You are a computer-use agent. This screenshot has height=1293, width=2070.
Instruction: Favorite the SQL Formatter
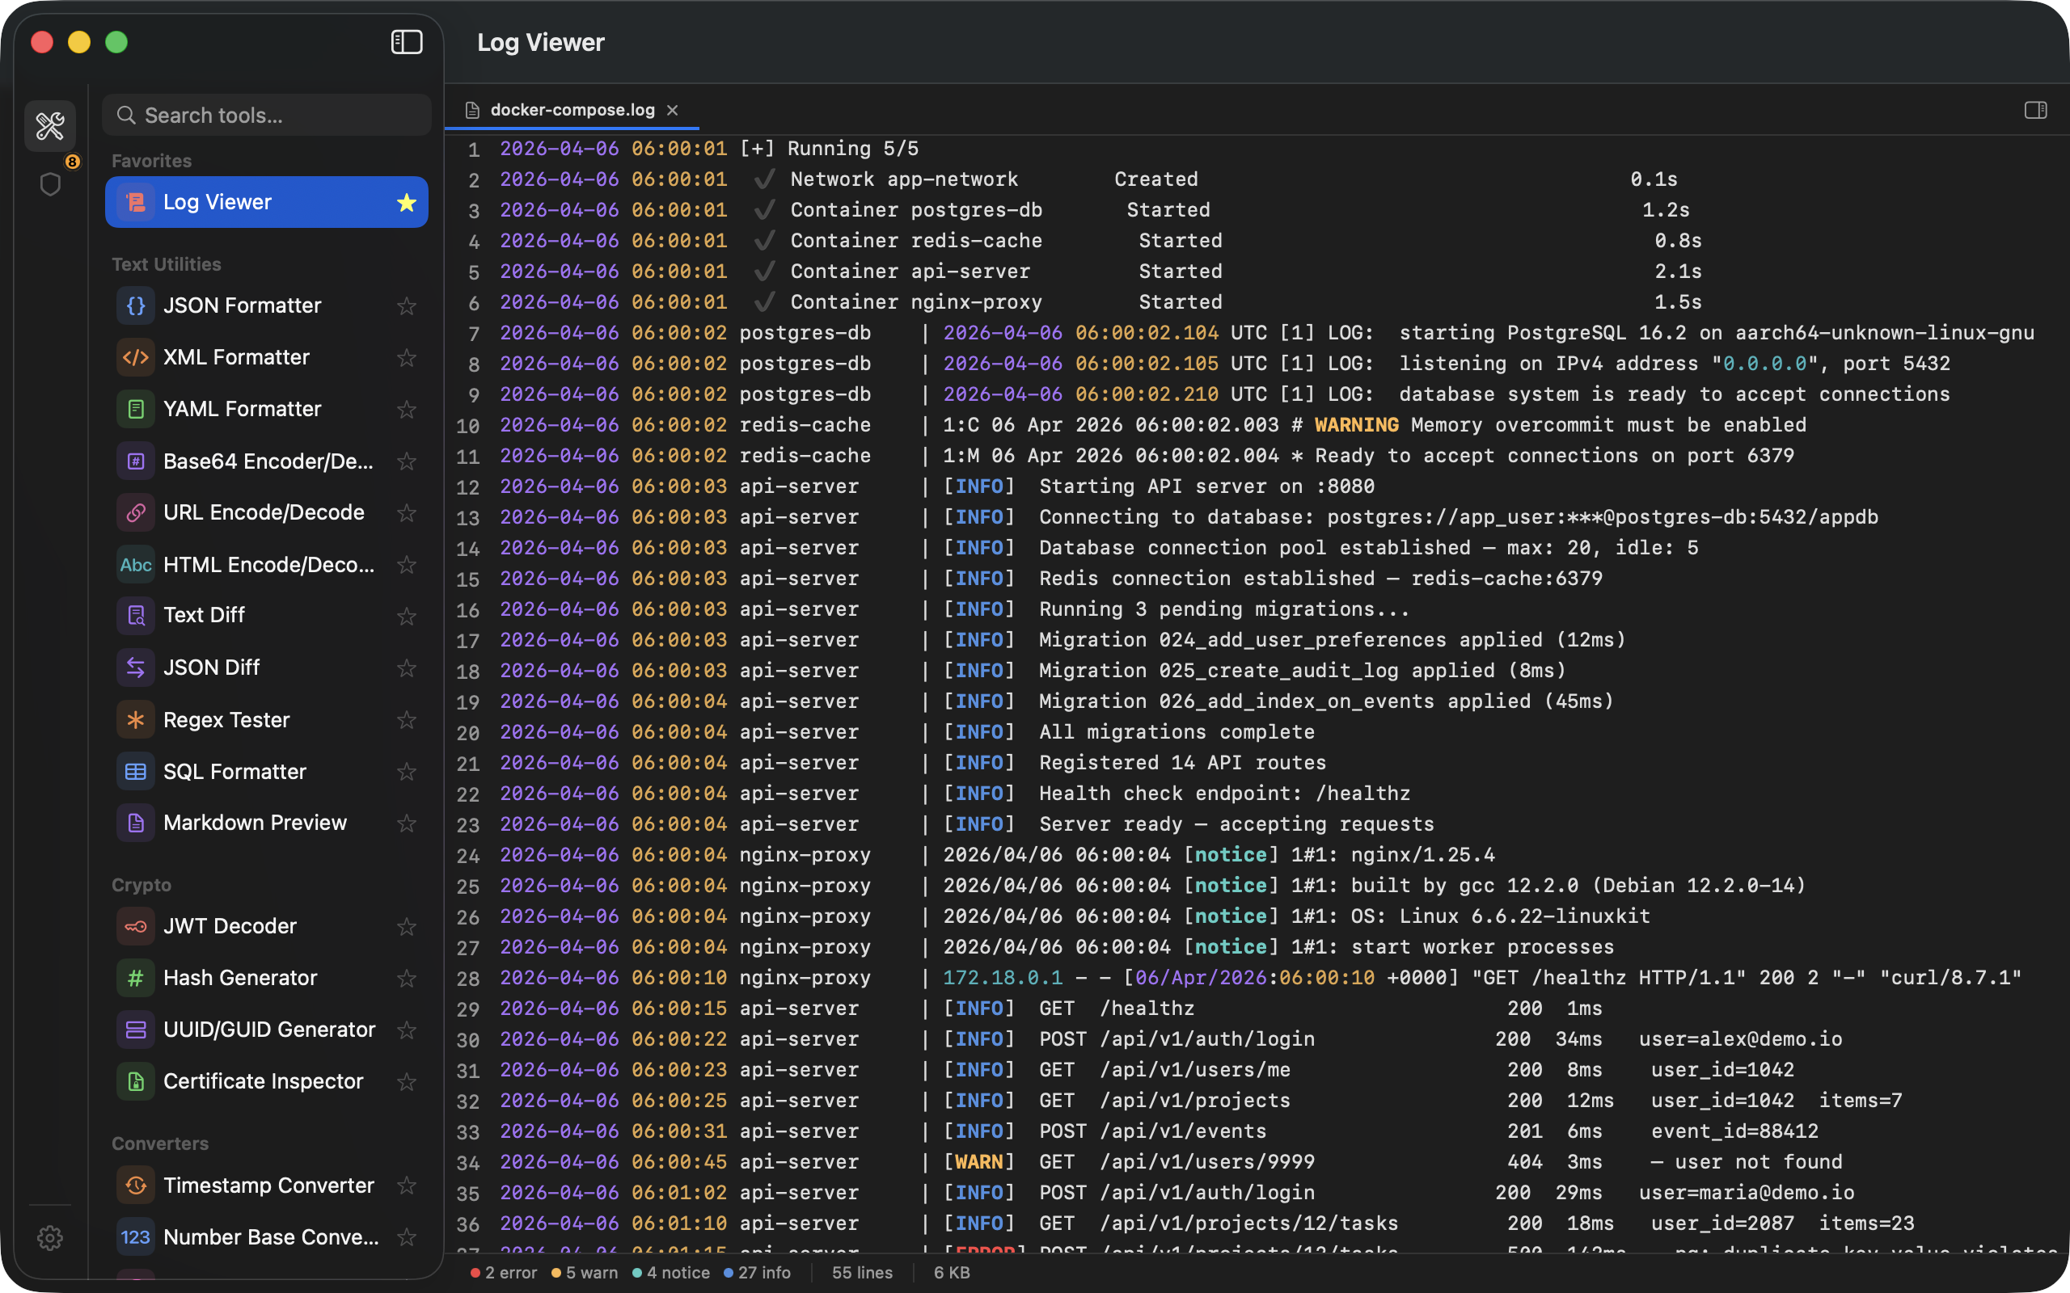tap(408, 771)
